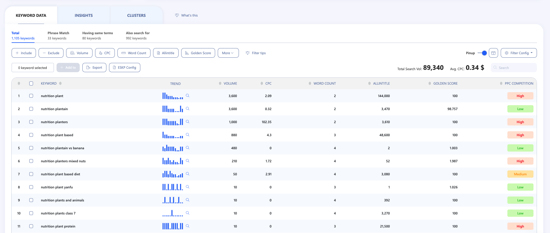Sort by Keyword column arrows
The width and height of the screenshot is (550, 233).
point(60,83)
